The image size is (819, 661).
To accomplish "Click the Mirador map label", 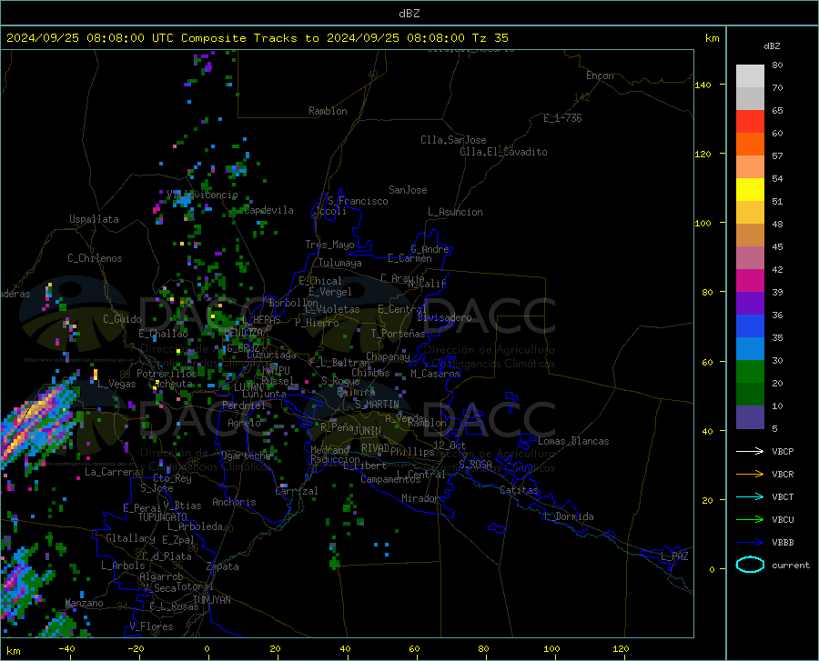I will pyautogui.click(x=420, y=498).
